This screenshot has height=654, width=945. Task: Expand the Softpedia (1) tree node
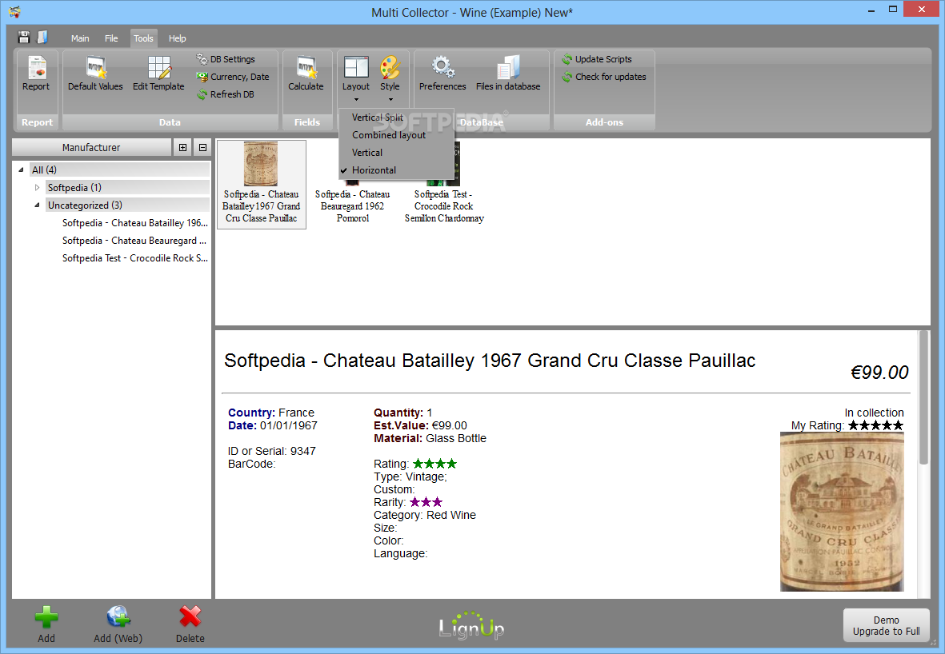coord(38,187)
